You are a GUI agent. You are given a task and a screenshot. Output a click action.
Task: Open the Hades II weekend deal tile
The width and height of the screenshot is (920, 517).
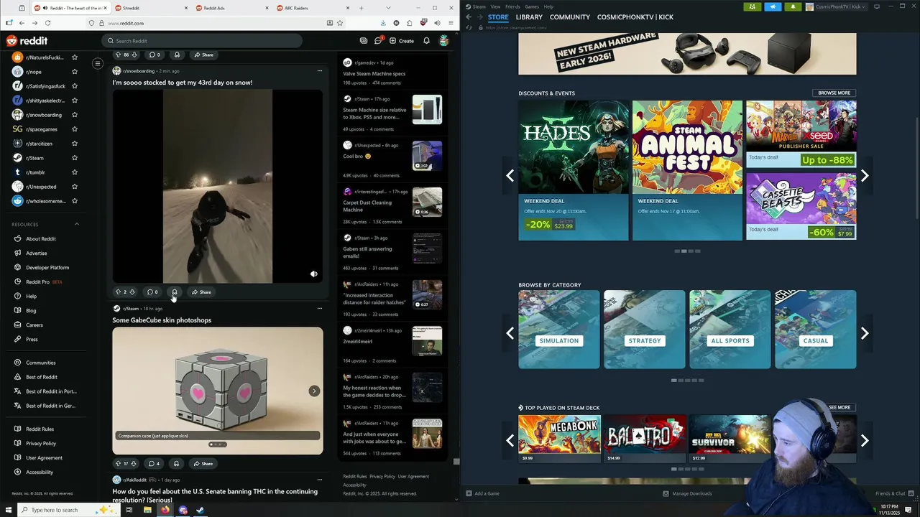point(574,171)
